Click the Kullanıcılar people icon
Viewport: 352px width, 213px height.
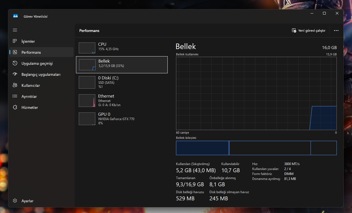pos(15,85)
